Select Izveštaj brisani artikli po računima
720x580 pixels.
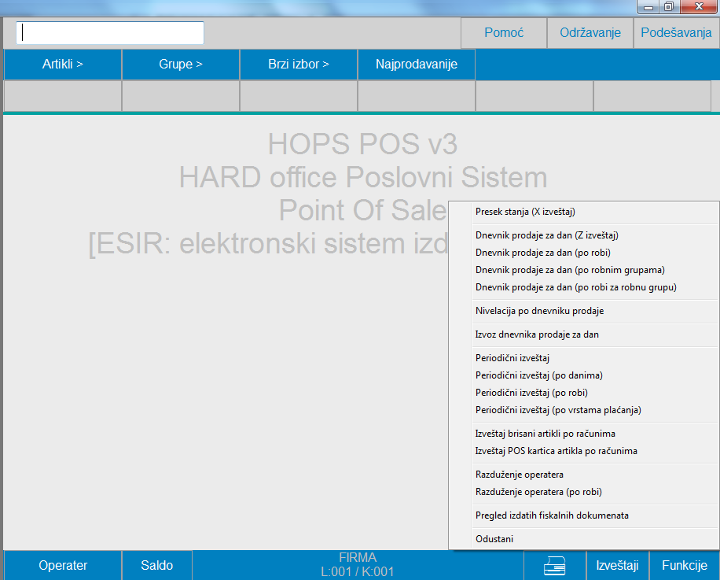[x=545, y=434]
